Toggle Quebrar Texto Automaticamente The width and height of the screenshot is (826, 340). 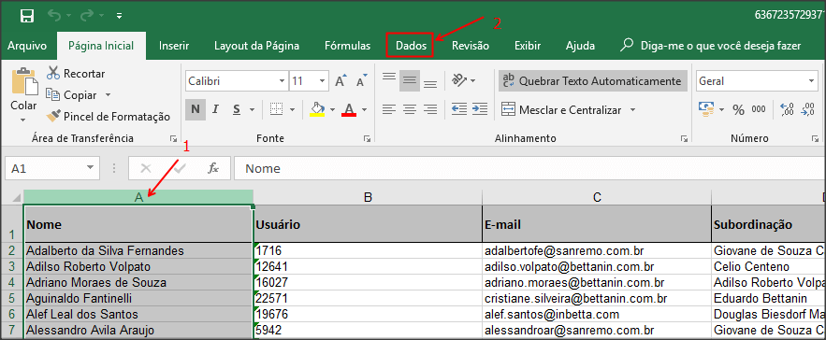click(x=593, y=81)
